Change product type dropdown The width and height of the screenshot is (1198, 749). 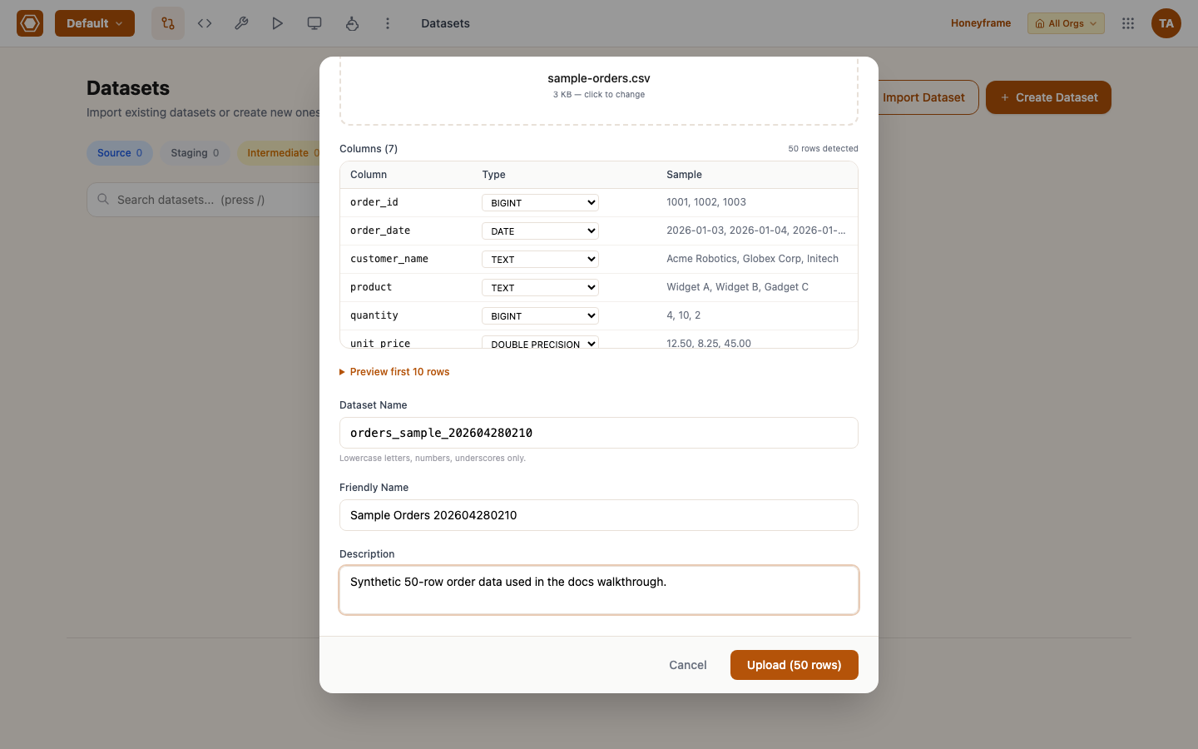click(540, 288)
